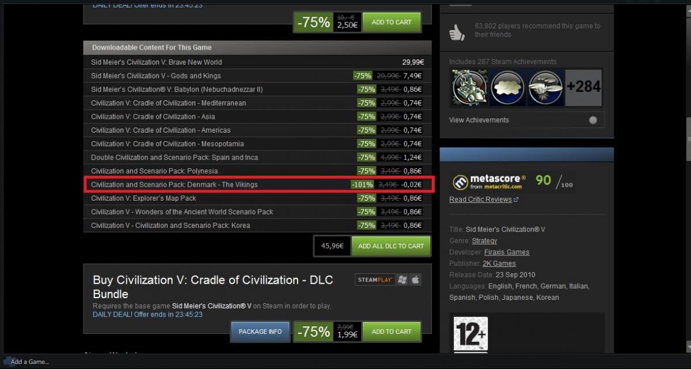Show the +284 more achievements tile

(x=583, y=88)
